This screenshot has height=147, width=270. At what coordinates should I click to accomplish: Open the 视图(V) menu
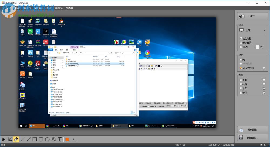(x=59, y=8)
